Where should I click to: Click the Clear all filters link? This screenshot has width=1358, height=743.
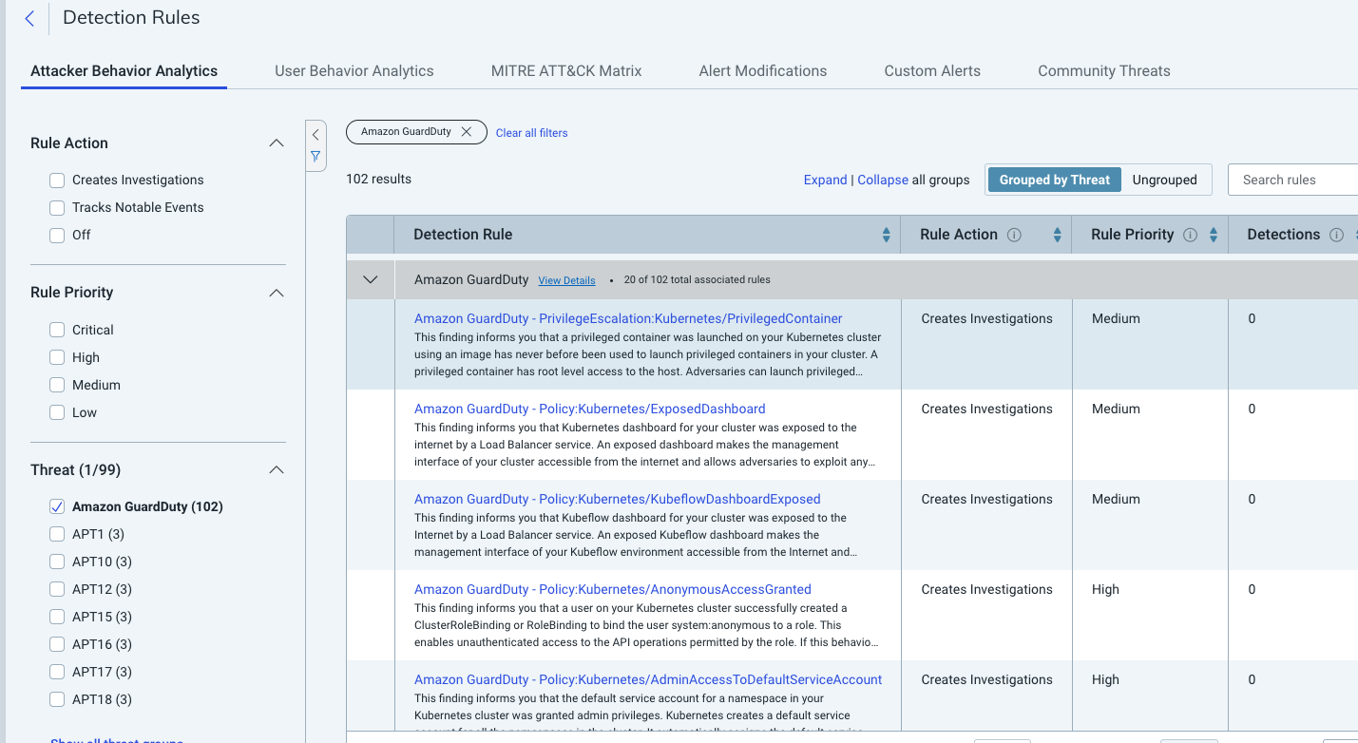[531, 132]
